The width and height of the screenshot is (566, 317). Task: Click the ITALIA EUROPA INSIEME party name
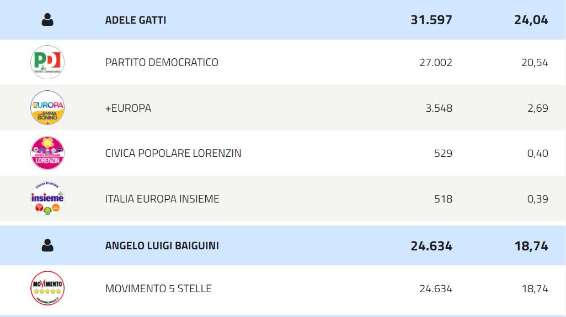pyautogui.click(x=162, y=199)
